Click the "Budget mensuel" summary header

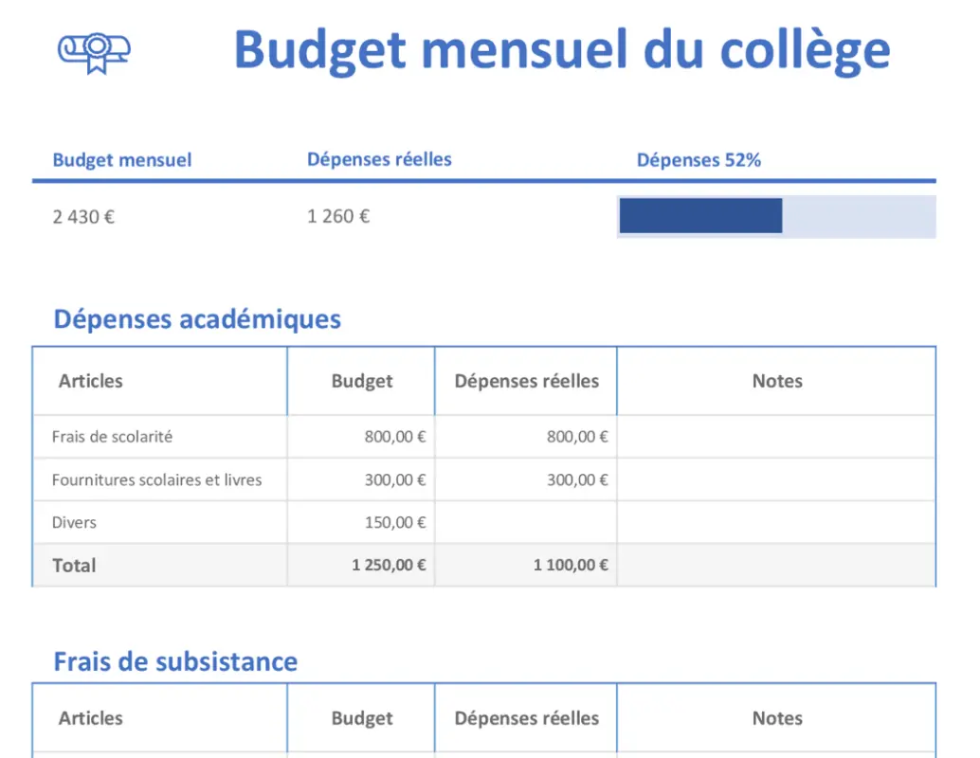(x=122, y=160)
